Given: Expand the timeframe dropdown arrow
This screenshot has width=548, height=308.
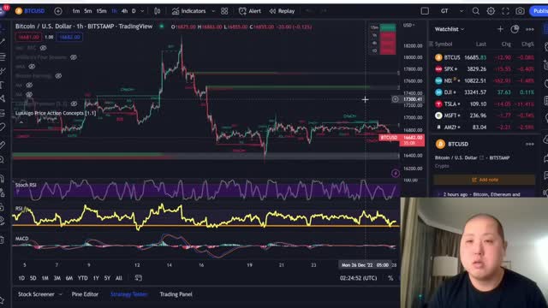Looking at the screenshot, I should tap(142, 11).
